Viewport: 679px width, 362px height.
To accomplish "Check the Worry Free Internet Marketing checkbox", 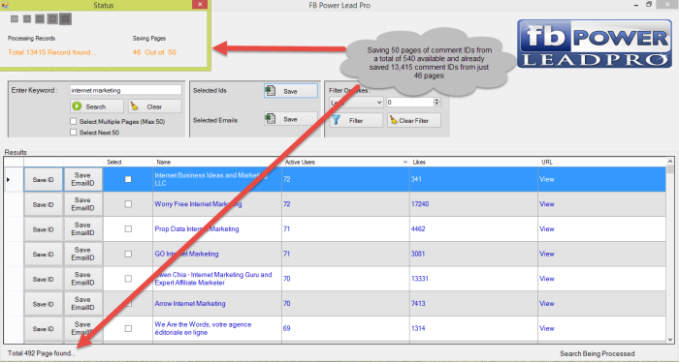I will pyautogui.click(x=128, y=204).
